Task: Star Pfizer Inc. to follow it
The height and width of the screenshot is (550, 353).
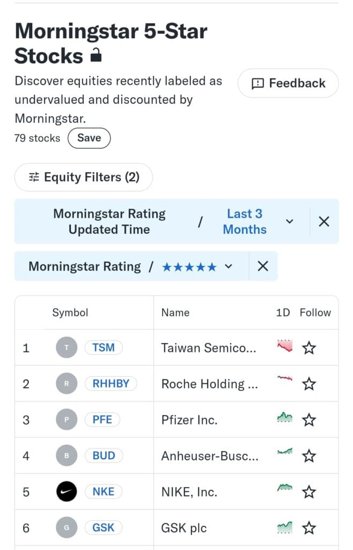Action: (x=309, y=420)
